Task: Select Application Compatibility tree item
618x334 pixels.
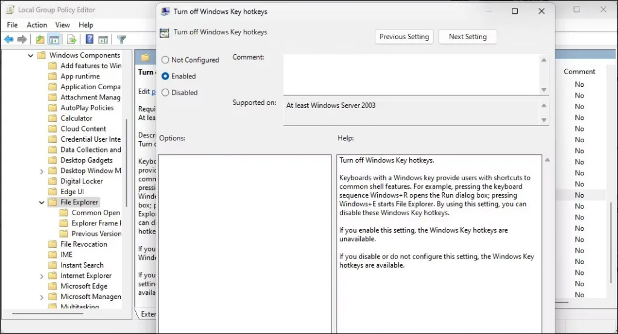Action: [91, 87]
